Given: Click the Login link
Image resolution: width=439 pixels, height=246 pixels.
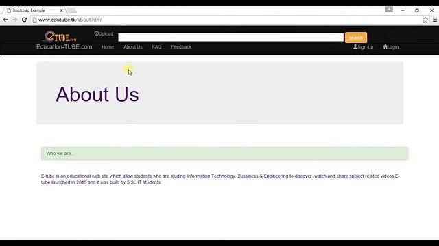Looking at the screenshot, I should pyautogui.click(x=391, y=47).
